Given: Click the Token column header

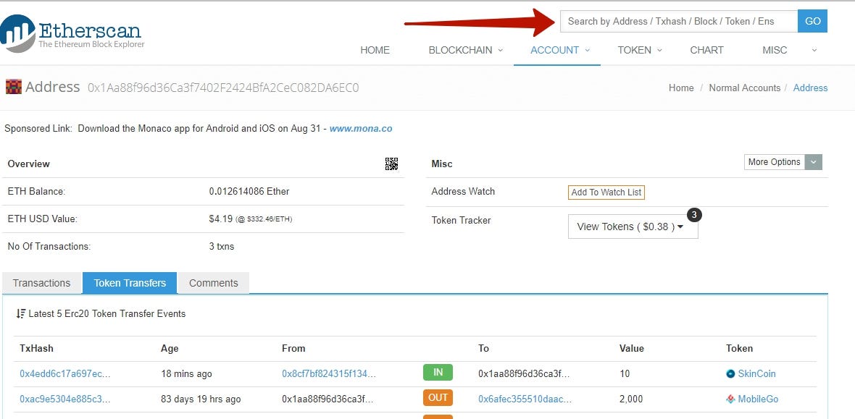Looking at the screenshot, I should click(x=739, y=348).
